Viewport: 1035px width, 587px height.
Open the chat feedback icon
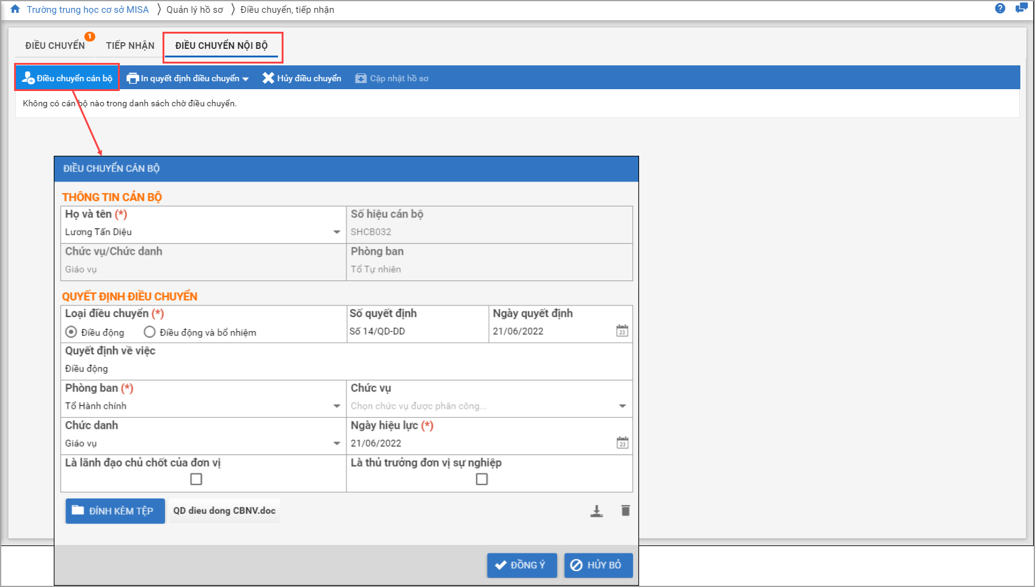[x=1020, y=9]
